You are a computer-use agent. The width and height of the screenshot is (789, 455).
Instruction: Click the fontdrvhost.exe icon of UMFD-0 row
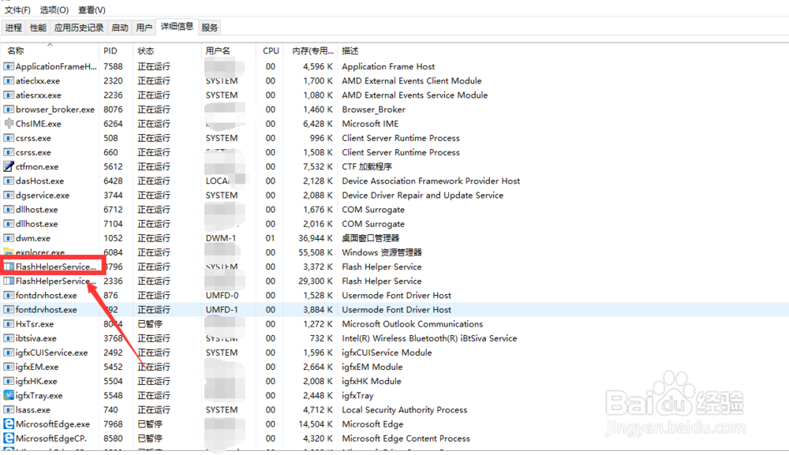pyautogui.click(x=9, y=295)
